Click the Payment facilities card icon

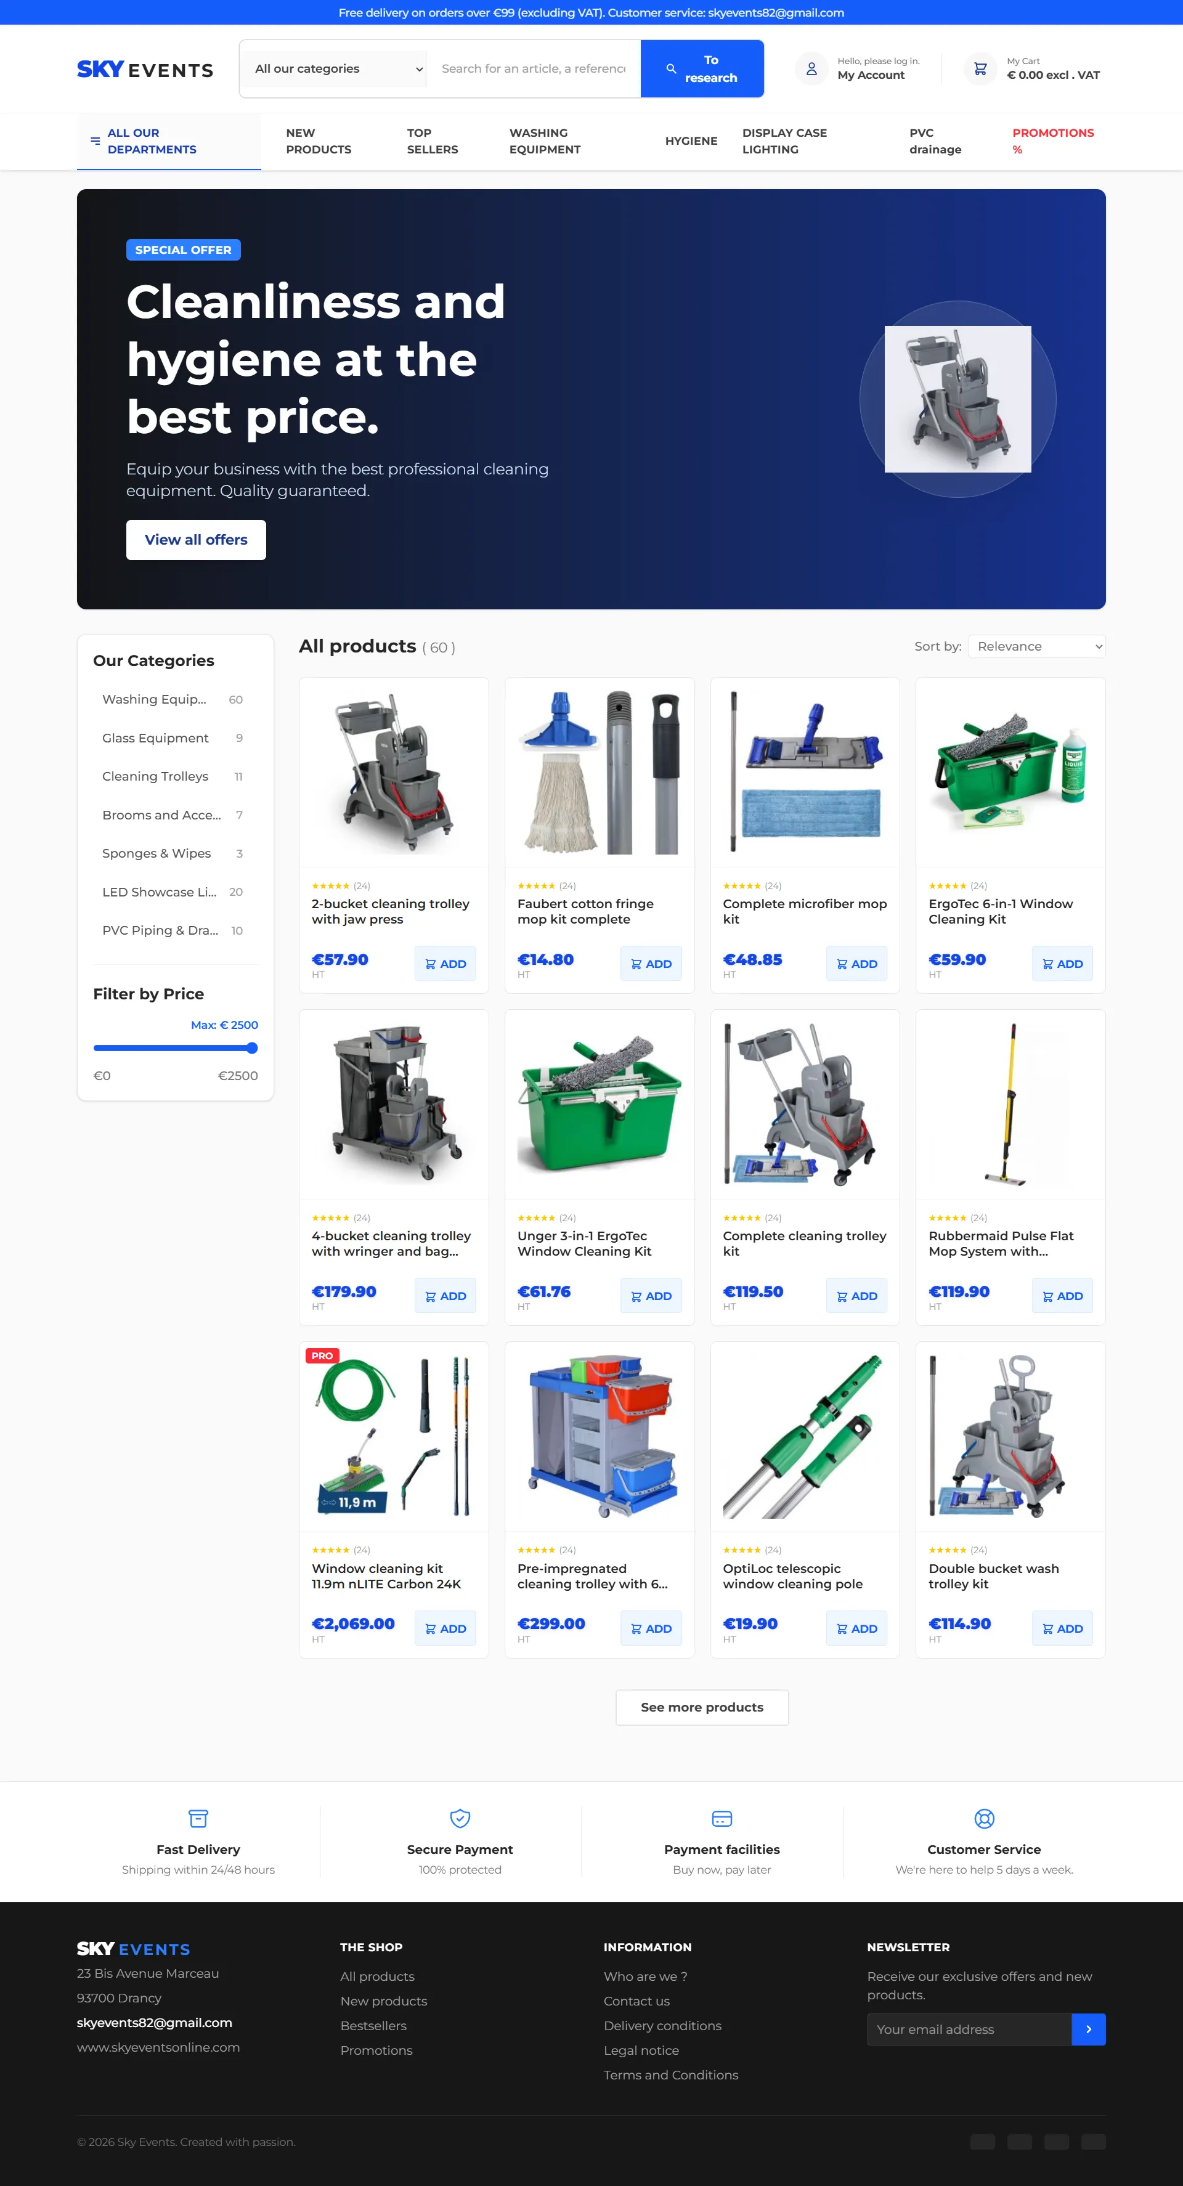[722, 1818]
